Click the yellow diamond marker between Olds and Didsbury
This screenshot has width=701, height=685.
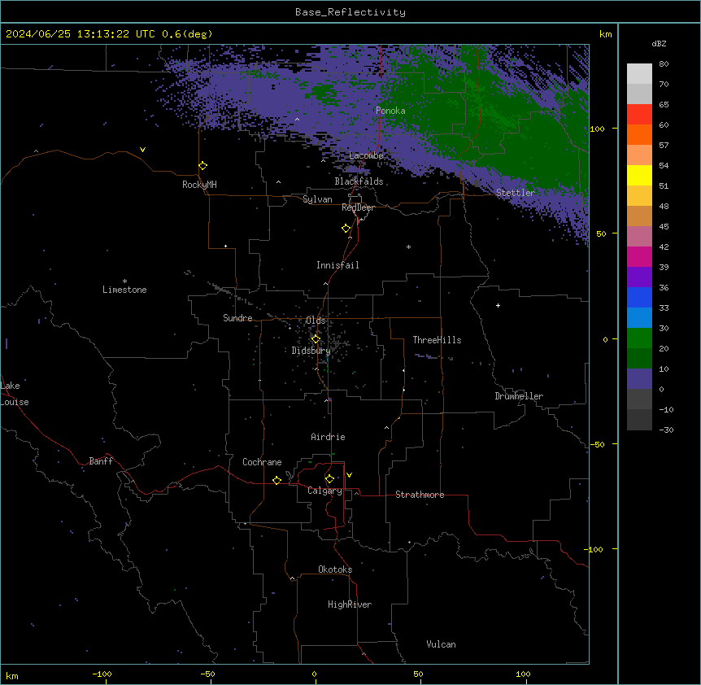coord(316,339)
